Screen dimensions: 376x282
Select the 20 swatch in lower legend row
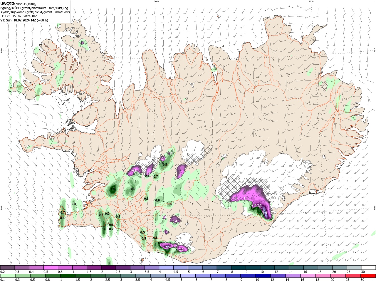(338, 276)
